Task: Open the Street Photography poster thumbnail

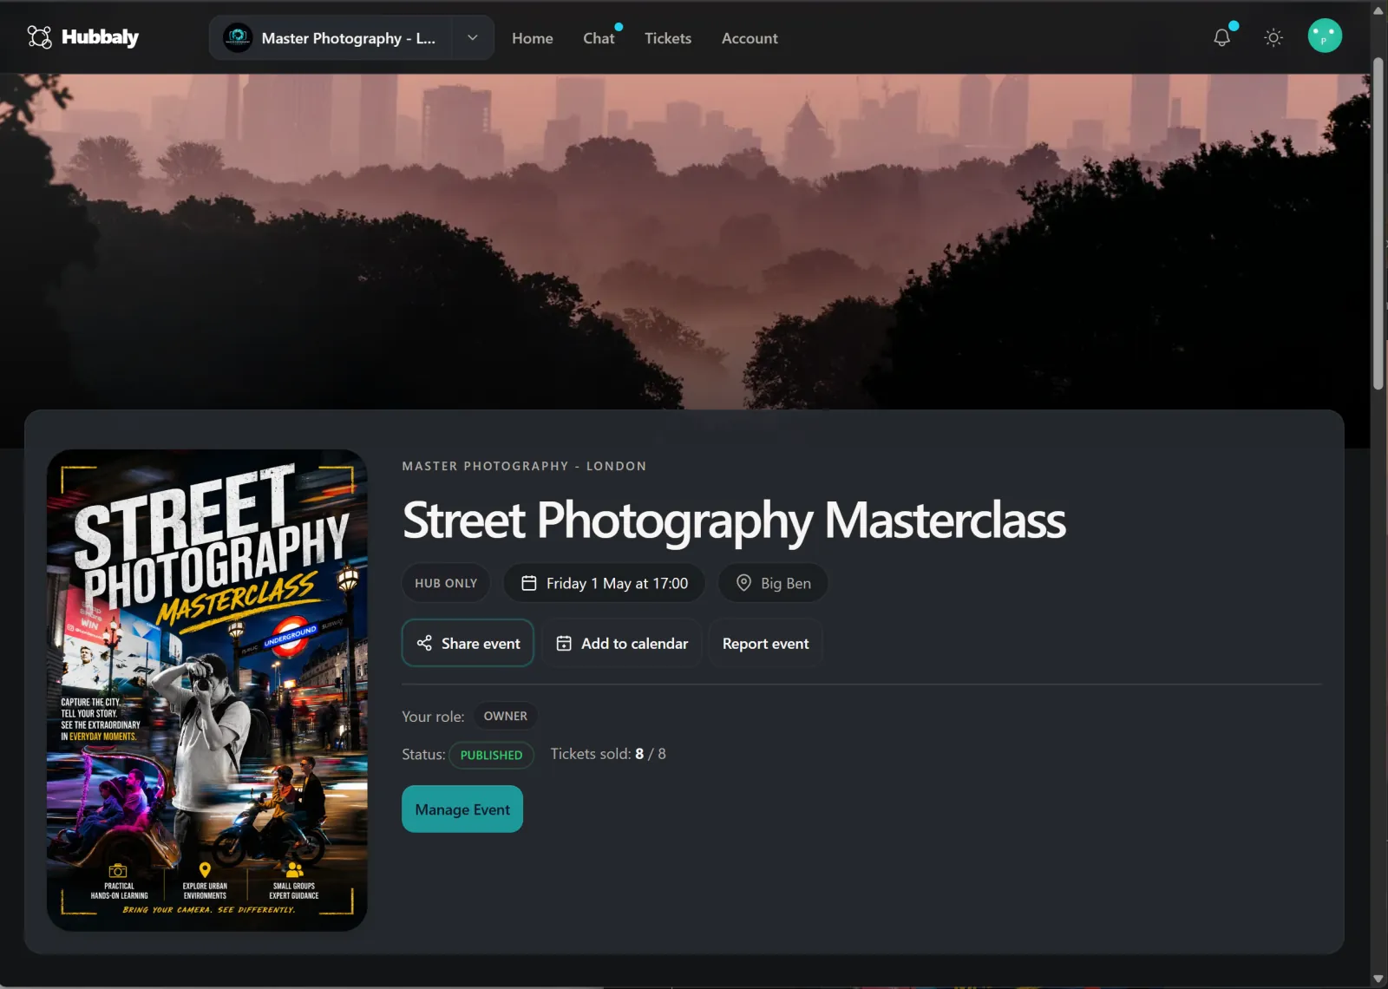Action: click(x=207, y=690)
